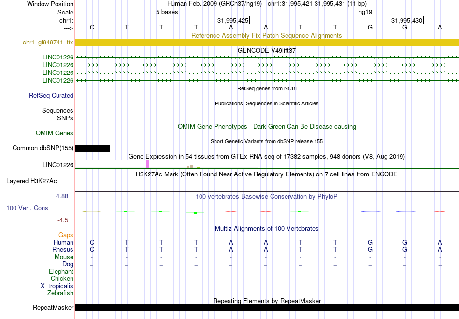Select the Chicken species label
The image size is (459, 319).
point(62,278)
